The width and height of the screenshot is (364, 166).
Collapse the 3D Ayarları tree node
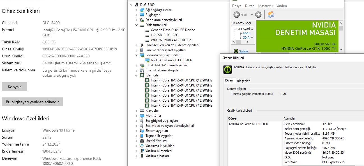click(x=235, y=29)
